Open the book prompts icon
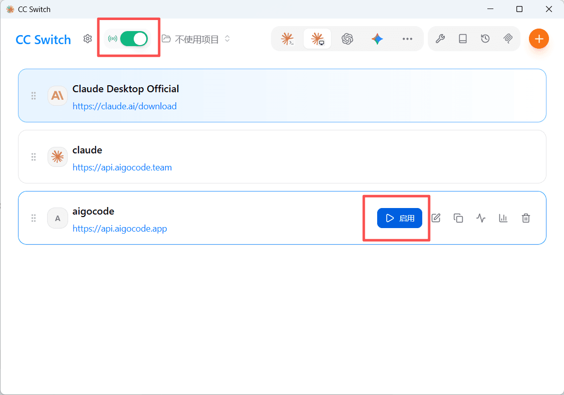This screenshot has height=395, width=564. pos(463,39)
